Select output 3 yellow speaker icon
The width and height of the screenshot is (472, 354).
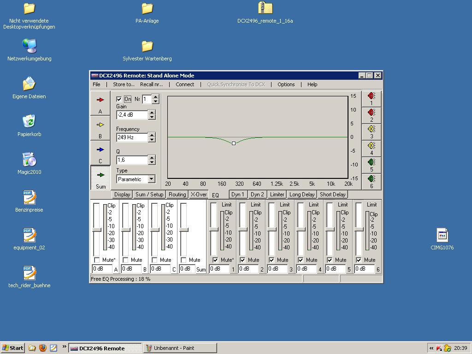372,132
